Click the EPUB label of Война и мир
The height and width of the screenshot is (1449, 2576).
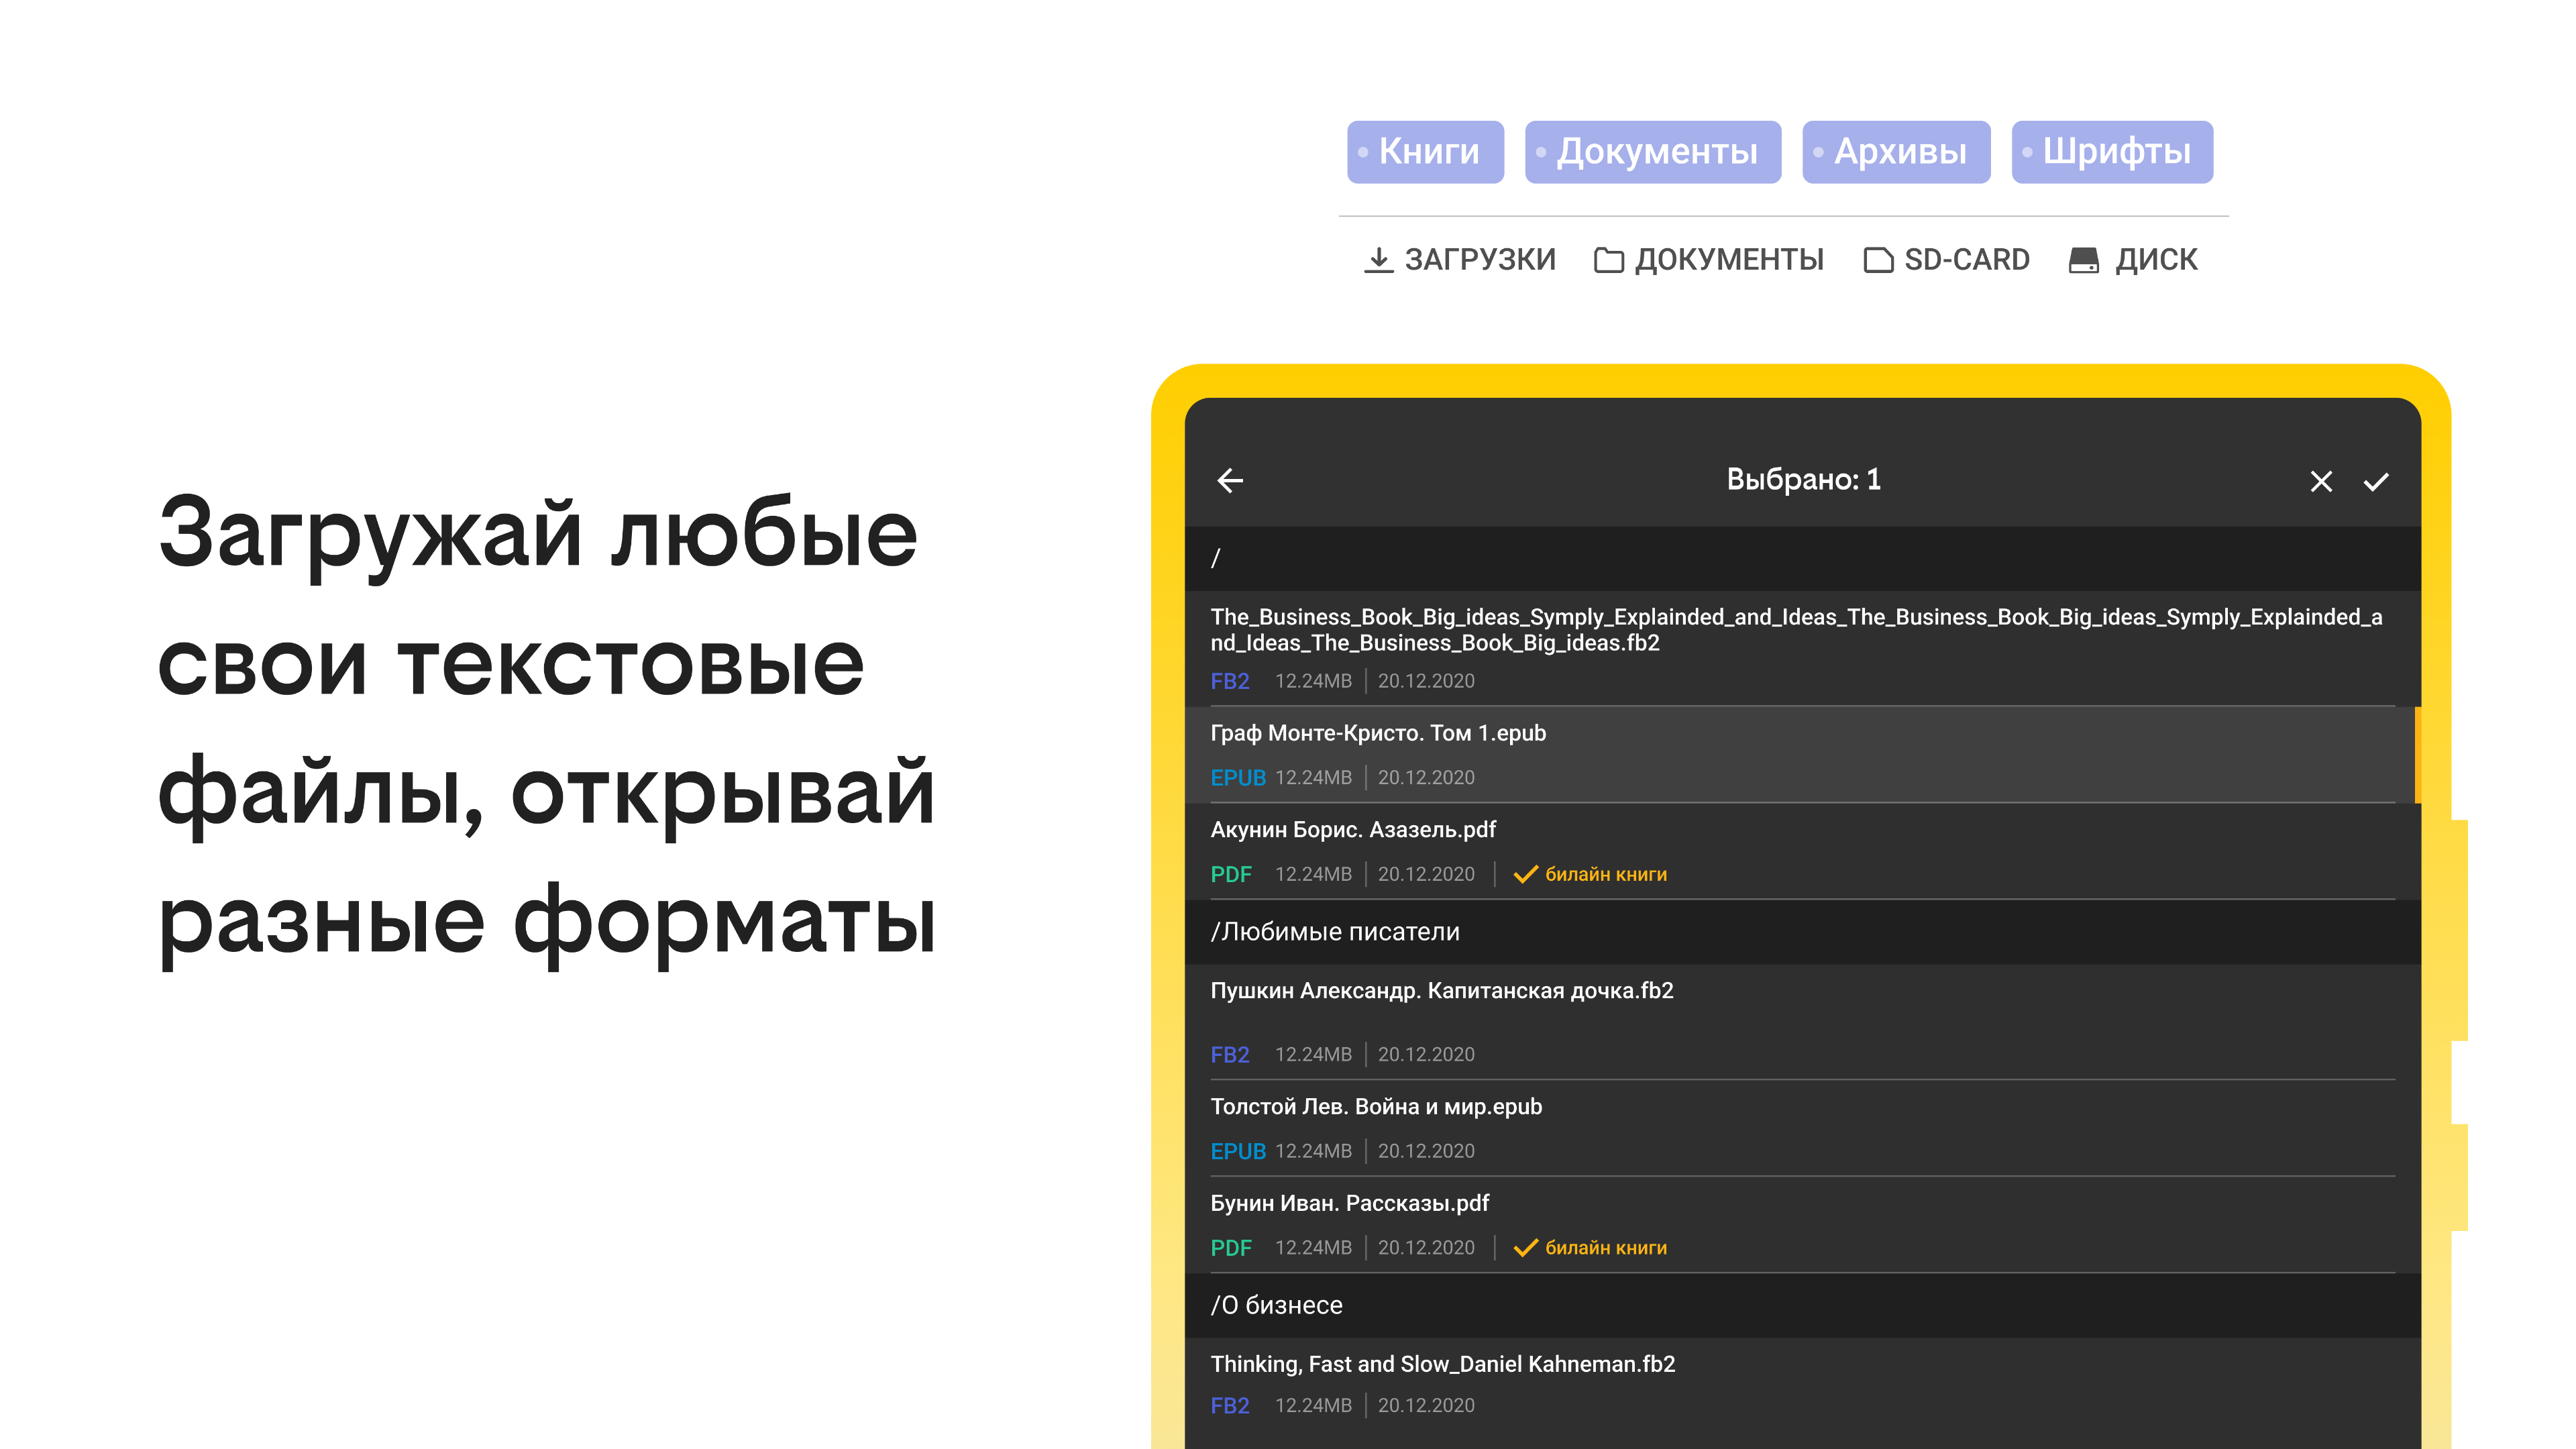[1238, 1152]
